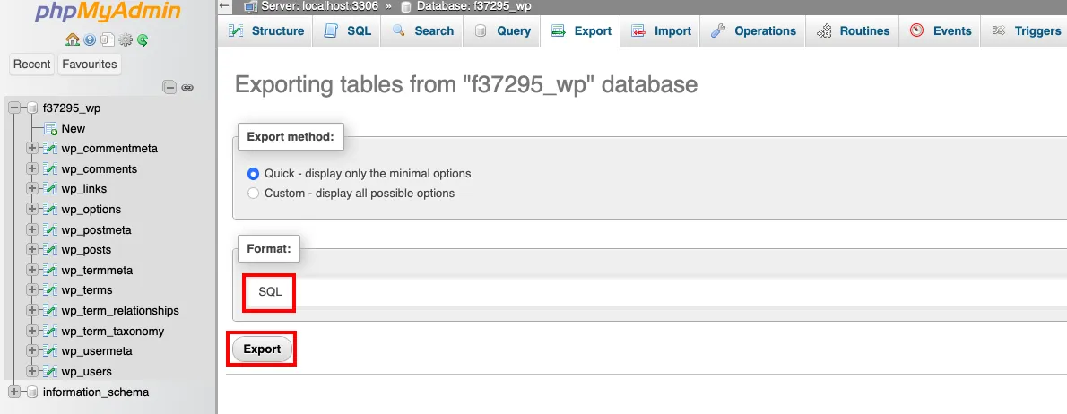The width and height of the screenshot is (1067, 414).
Task: Open the Recent tables button
Action: [x=32, y=65]
